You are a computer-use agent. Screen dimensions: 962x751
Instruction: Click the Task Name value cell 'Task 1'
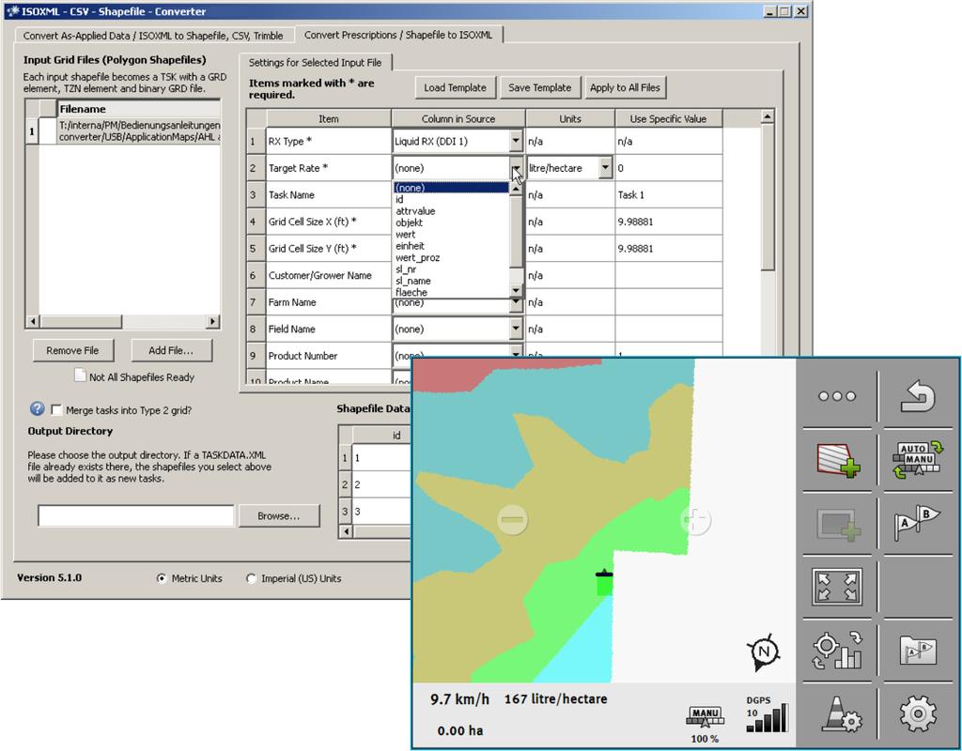[668, 195]
